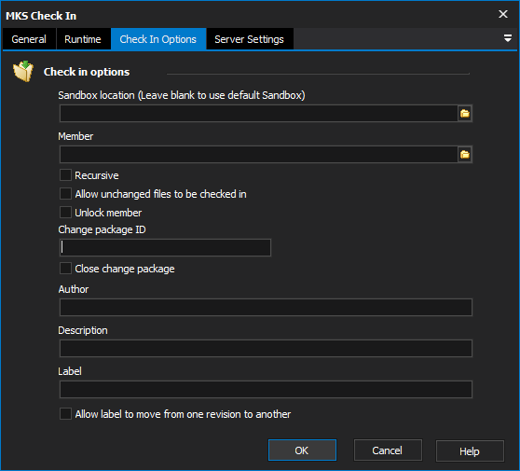Click into the Member text field
This screenshot has height=471, width=520.
pos(259,155)
